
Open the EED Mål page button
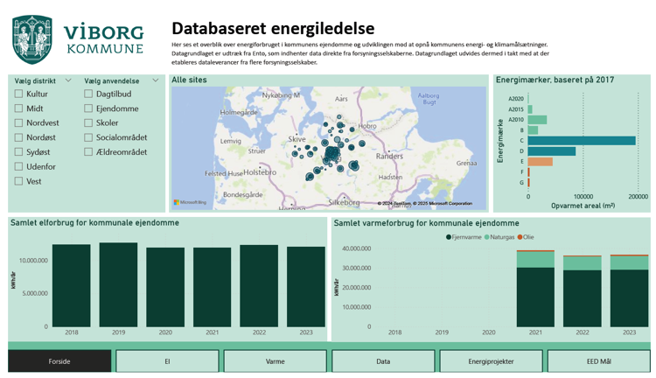(599, 360)
